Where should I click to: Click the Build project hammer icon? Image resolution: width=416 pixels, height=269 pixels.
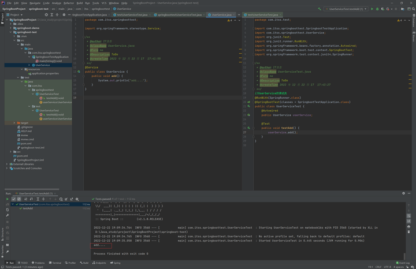tap(320, 9)
